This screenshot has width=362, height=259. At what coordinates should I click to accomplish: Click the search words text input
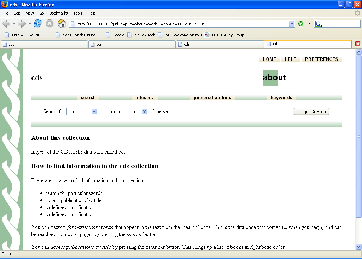(x=235, y=111)
